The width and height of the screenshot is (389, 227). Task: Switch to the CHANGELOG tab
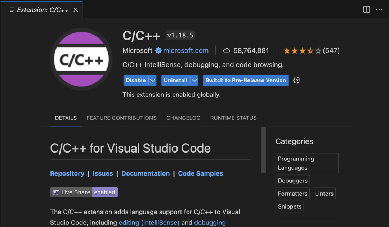183,118
